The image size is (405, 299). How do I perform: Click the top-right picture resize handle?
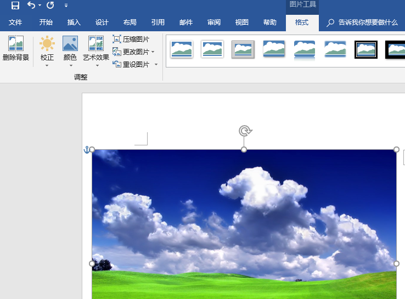point(396,149)
